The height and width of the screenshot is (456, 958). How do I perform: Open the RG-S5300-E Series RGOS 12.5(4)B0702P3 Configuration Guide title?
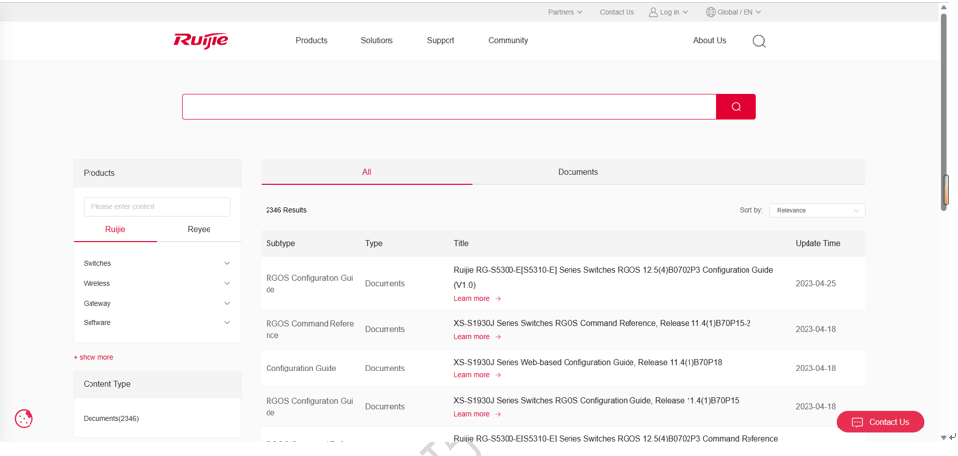pyautogui.click(x=614, y=277)
